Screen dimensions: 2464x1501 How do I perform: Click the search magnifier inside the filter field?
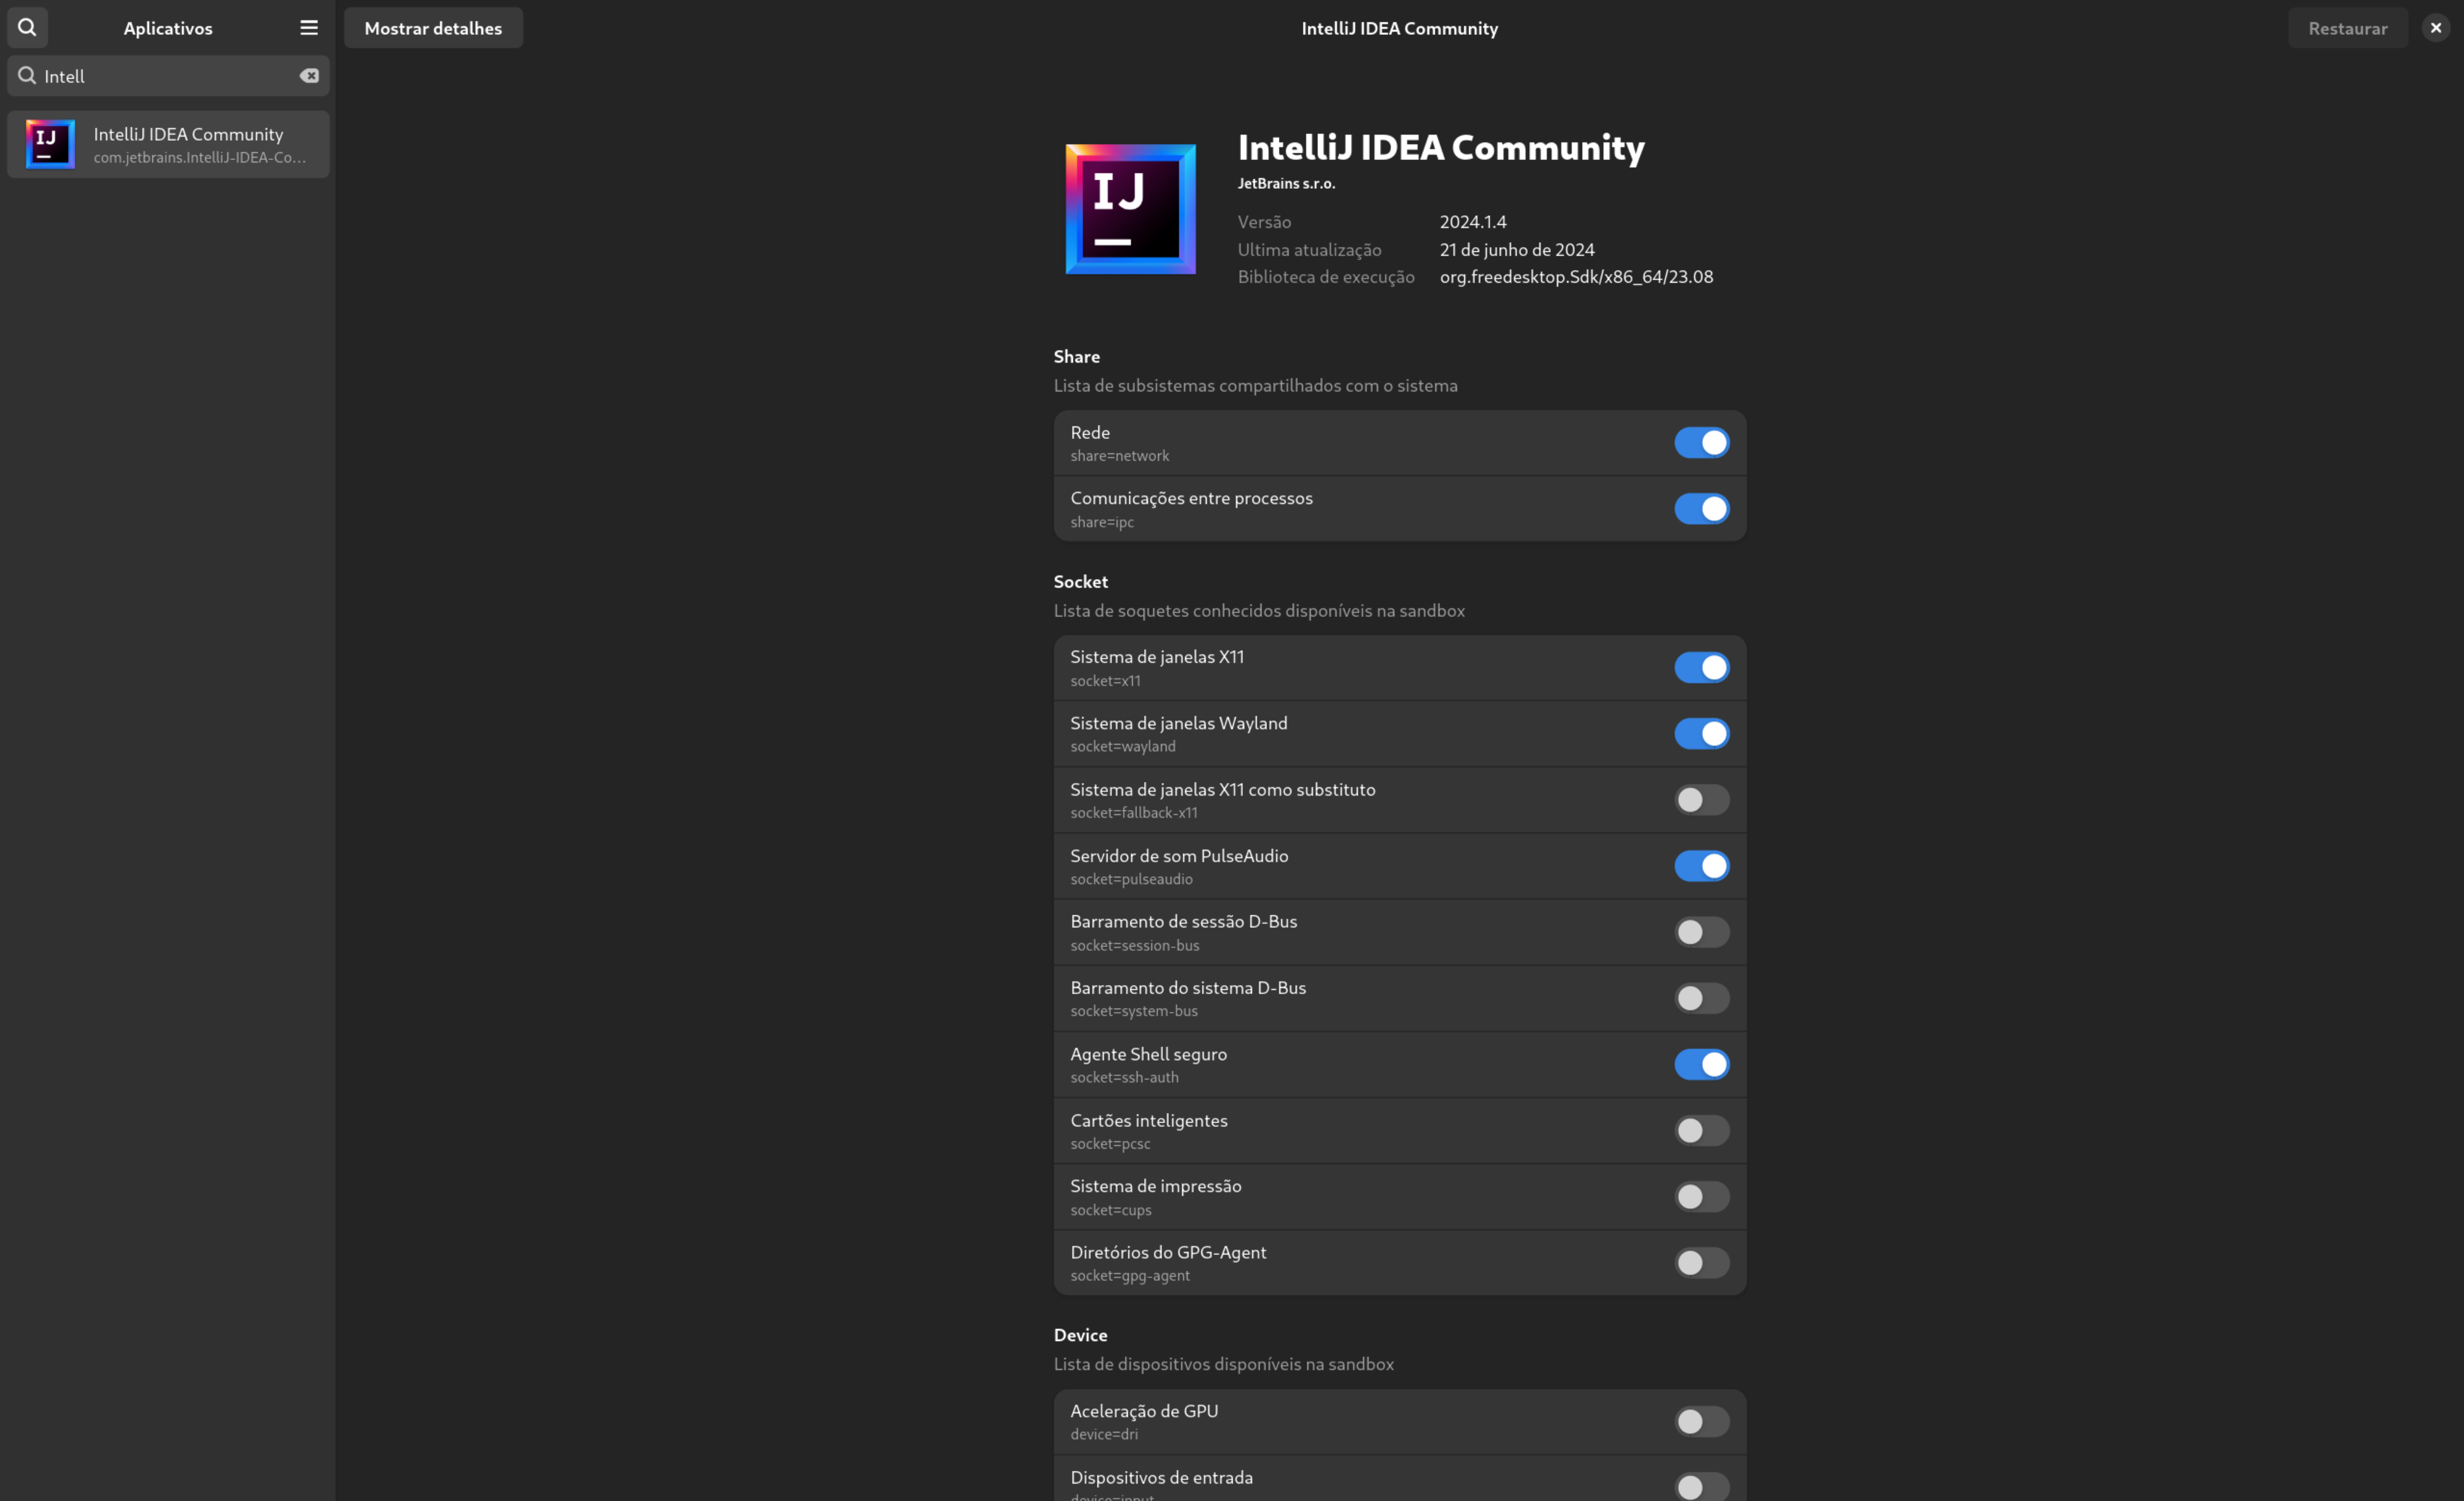(x=27, y=76)
